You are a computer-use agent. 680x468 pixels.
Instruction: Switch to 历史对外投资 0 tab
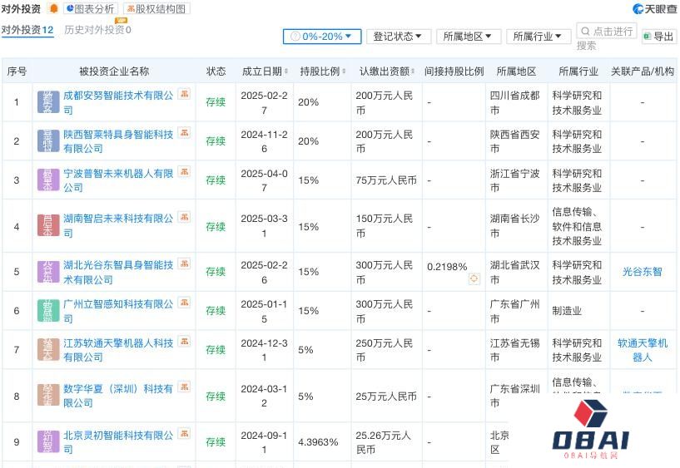pos(97,30)
